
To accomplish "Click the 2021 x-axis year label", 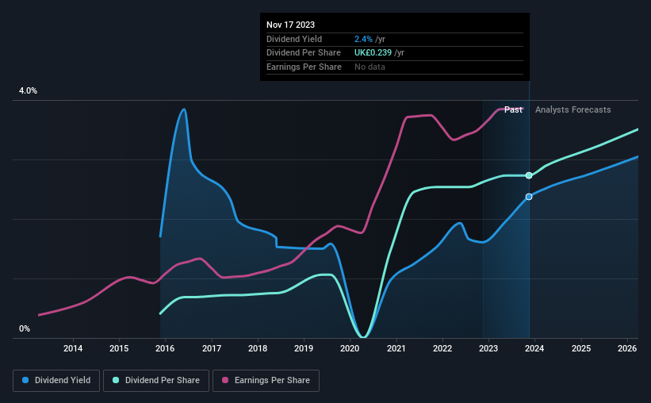I will pos(396,348).
